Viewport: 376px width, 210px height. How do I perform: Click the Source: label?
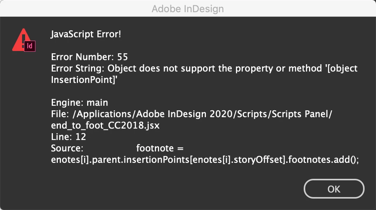coord(67,148)
